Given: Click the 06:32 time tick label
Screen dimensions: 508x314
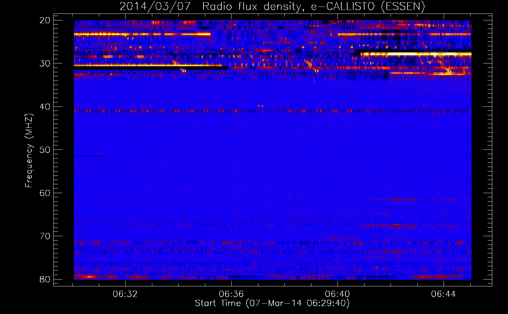Looking at the screenshot, I should [125, 294].
